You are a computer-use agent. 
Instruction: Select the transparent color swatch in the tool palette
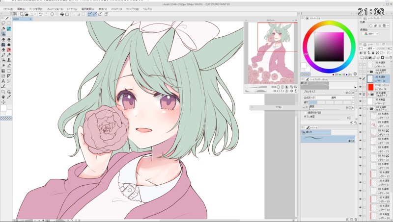pyautogui.click(x=6, y=118)
